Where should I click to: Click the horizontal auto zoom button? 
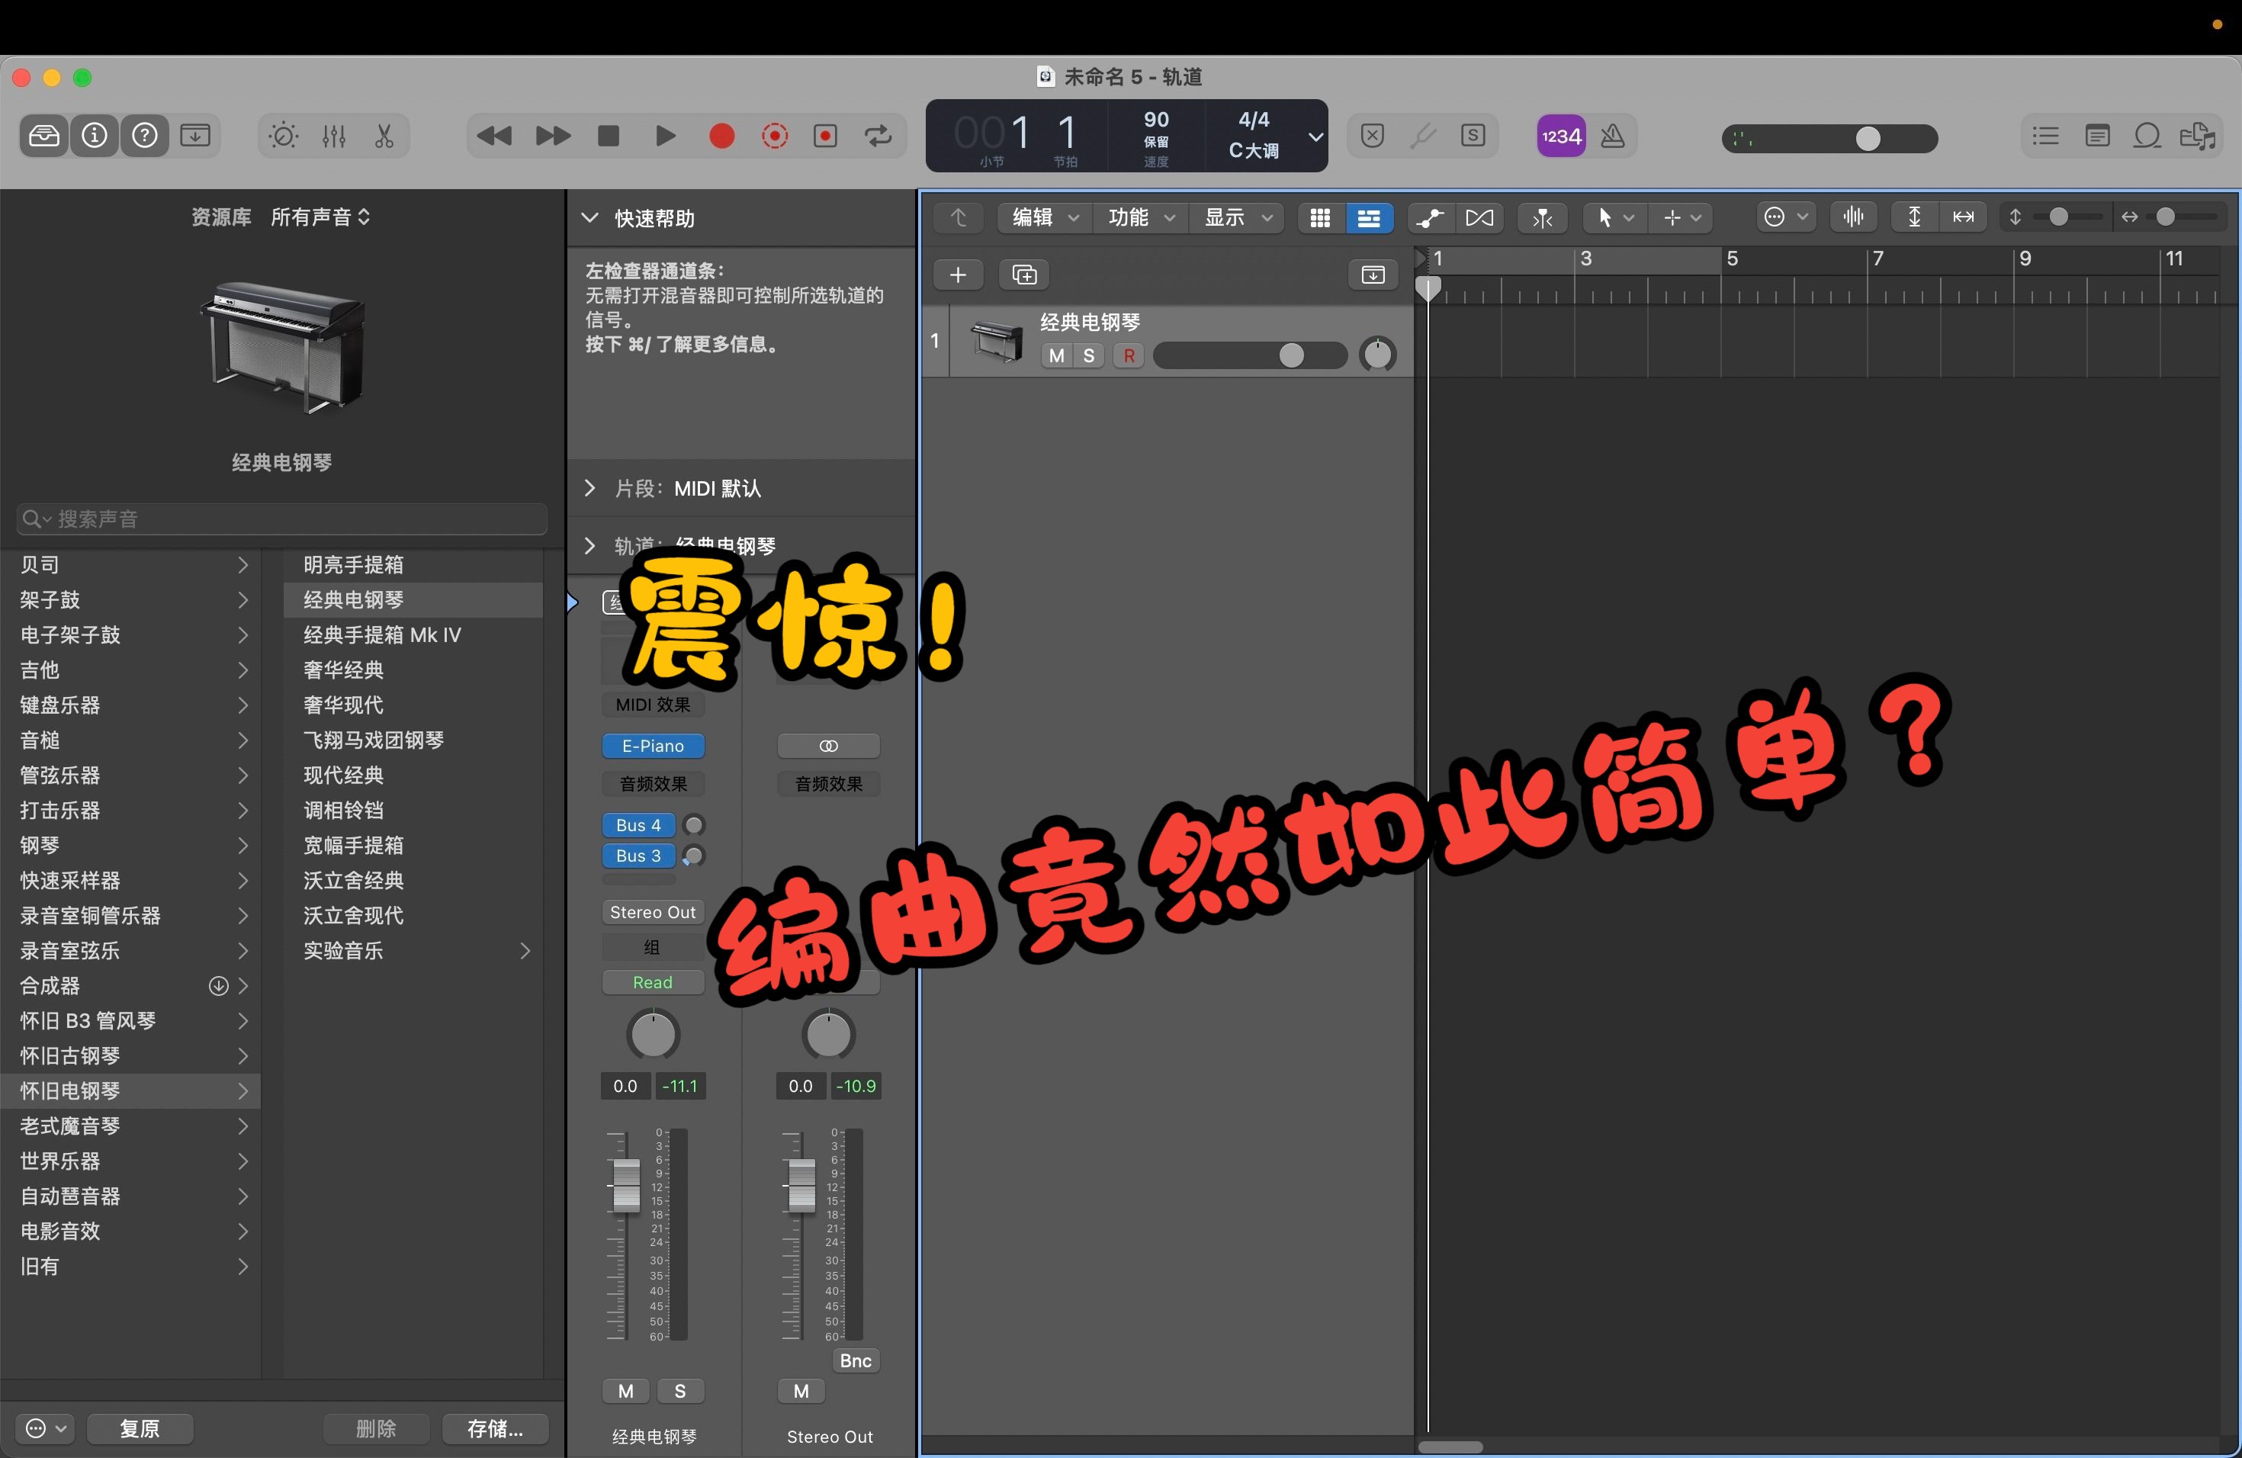tap(1963, 217)
